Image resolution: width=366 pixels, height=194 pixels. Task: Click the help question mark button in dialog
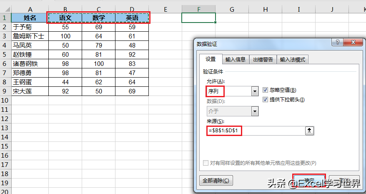337,42
